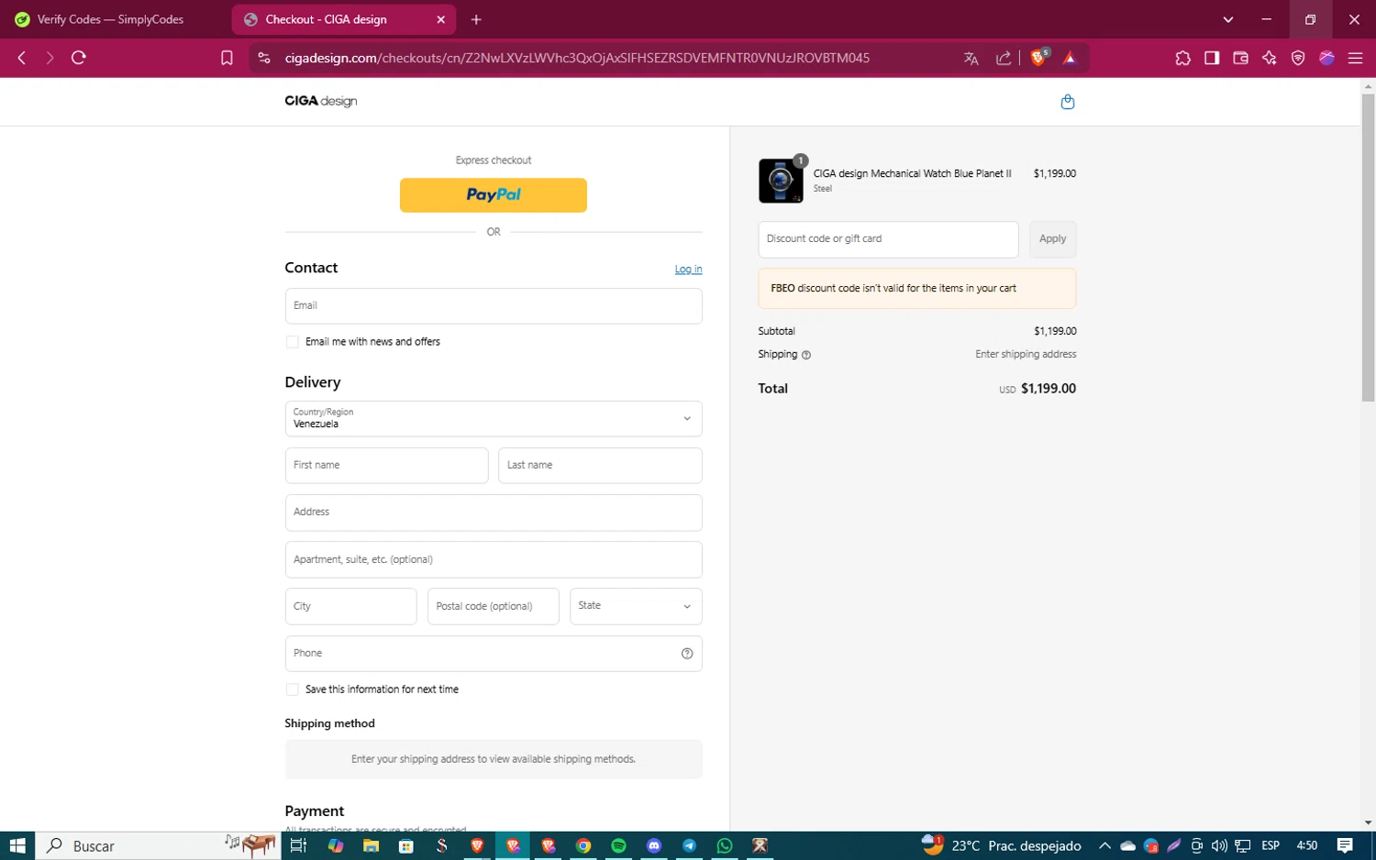This screenshot has width=1376, height=860.
Task: Click the CIGA design logo
Action: 320,101
